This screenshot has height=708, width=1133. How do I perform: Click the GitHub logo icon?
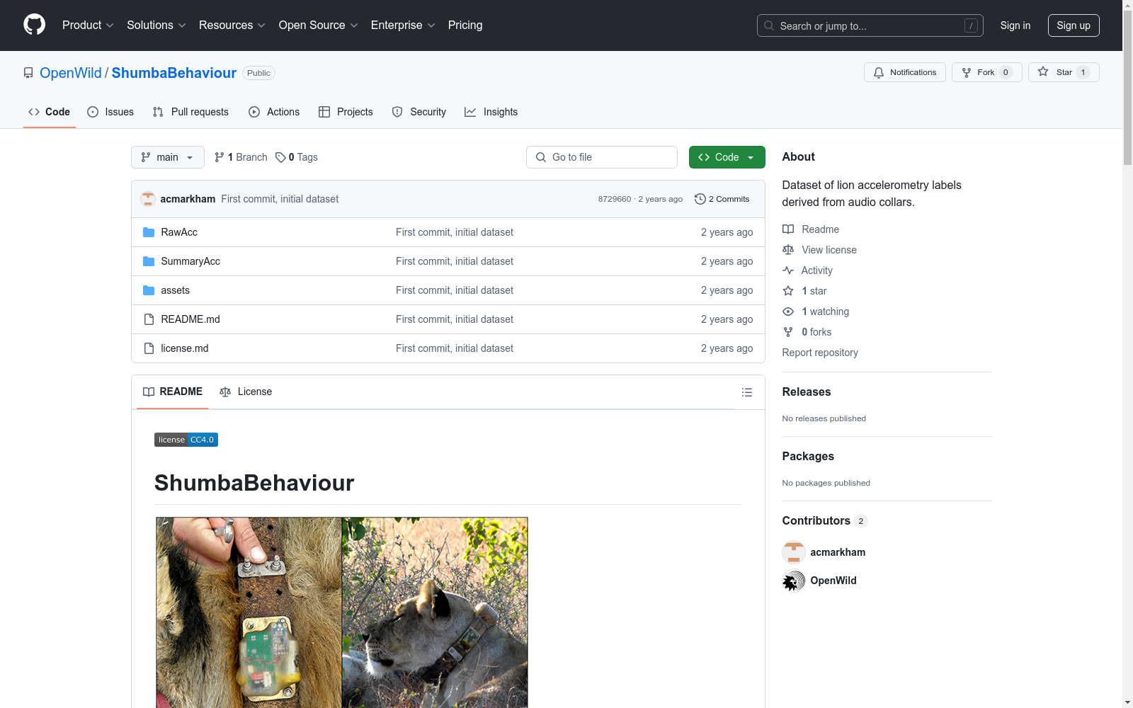[34, 25]
